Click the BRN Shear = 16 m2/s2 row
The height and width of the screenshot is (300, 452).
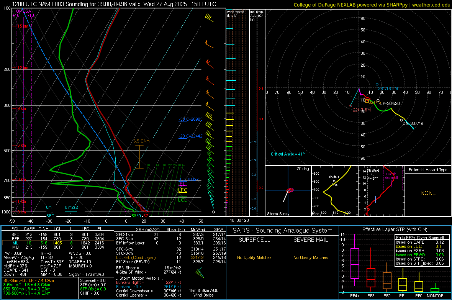(149, 268)
